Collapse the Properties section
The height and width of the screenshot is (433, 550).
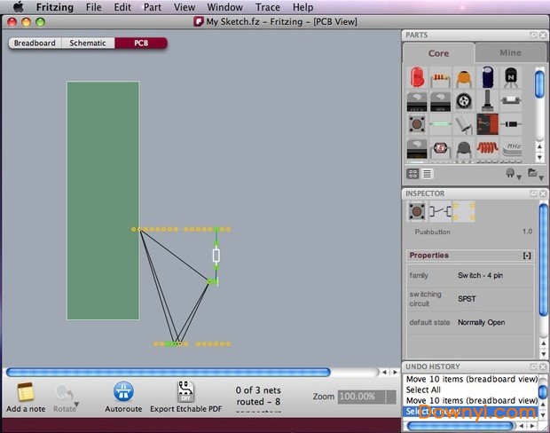click(527, 256)
